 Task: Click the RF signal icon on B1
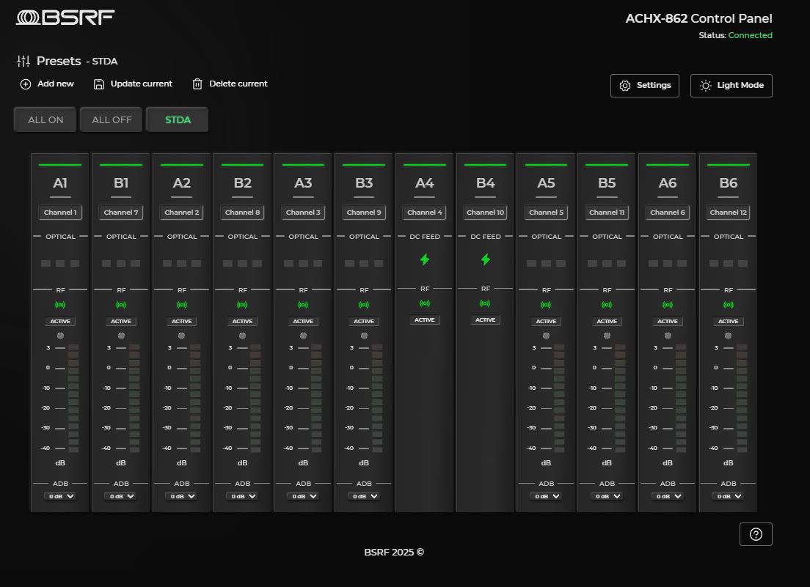[x=121, y=305]
